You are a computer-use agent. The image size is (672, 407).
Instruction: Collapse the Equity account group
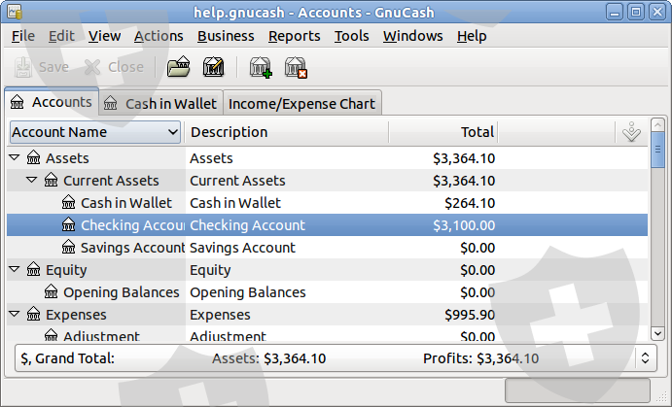tap(15, 270)
